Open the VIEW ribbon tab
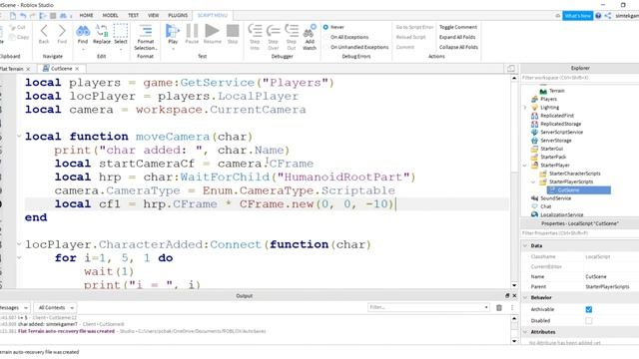639x359 pixels. [153, 16]
